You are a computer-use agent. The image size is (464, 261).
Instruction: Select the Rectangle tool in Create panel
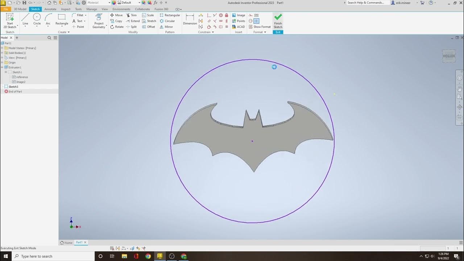click(62, 19)
